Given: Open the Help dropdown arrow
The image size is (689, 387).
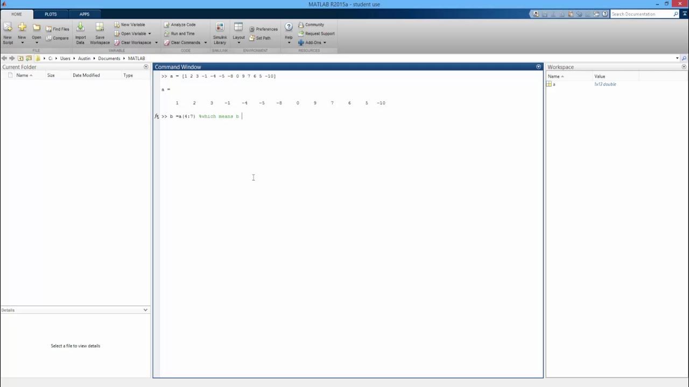Looking at the screenshot, I should click(289, 43).
